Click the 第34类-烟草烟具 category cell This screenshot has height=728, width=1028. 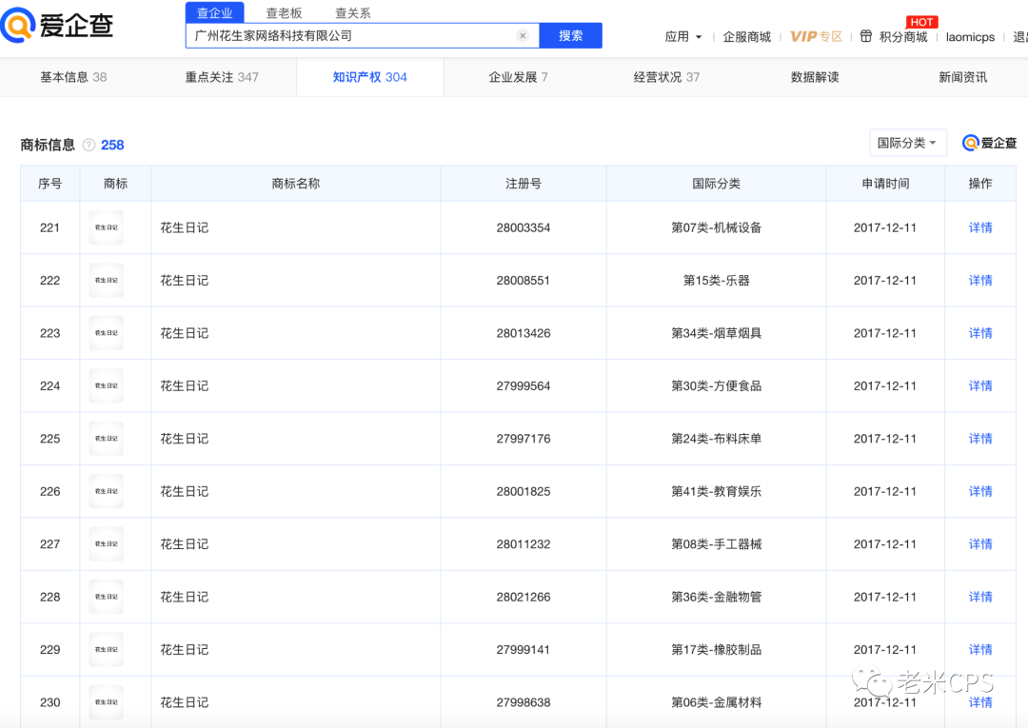(x=716, y=333)
